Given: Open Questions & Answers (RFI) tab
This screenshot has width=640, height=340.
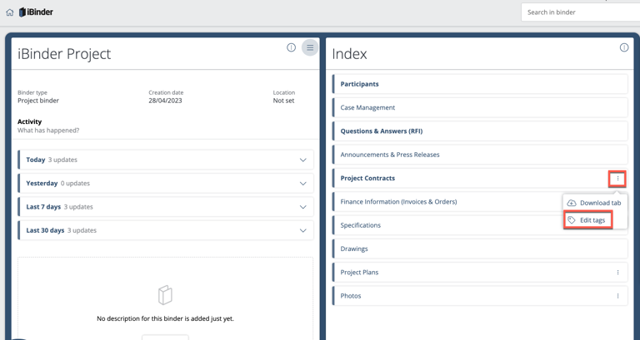Looking at the screenshot, I should click(381, 131).
